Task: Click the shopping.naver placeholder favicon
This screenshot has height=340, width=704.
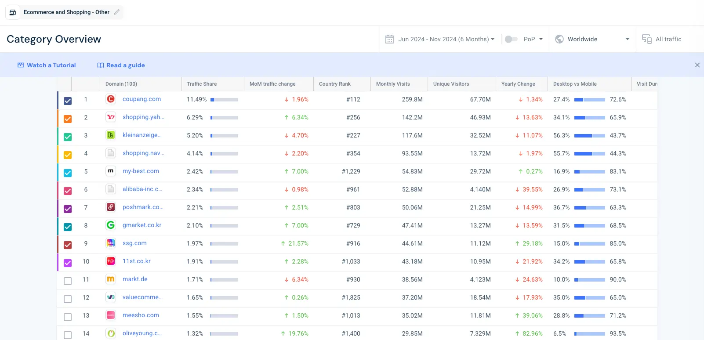Action: 111,153
